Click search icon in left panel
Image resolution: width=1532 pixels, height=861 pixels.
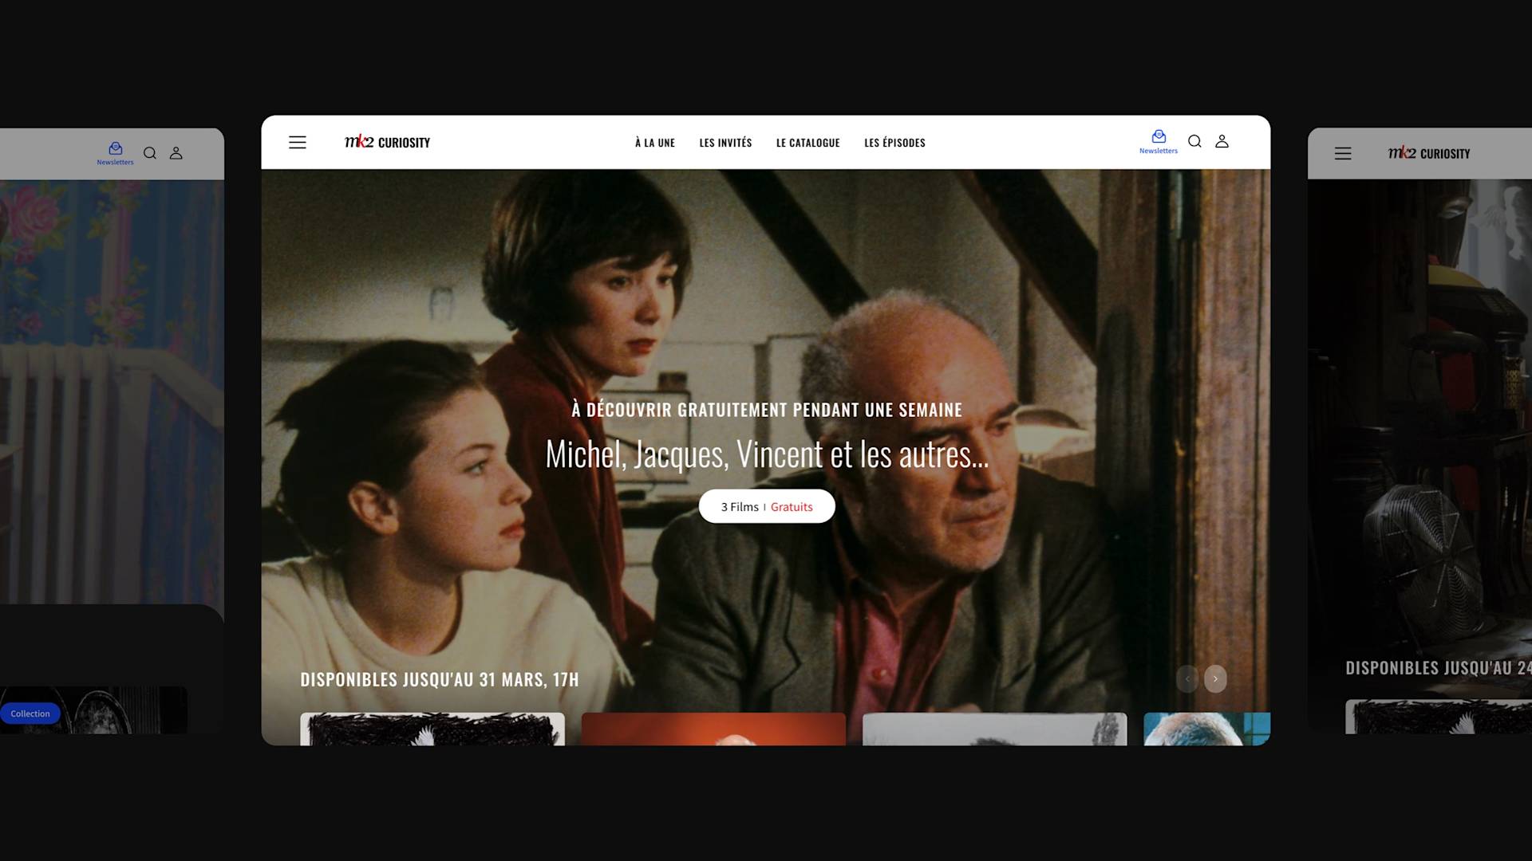149,153
